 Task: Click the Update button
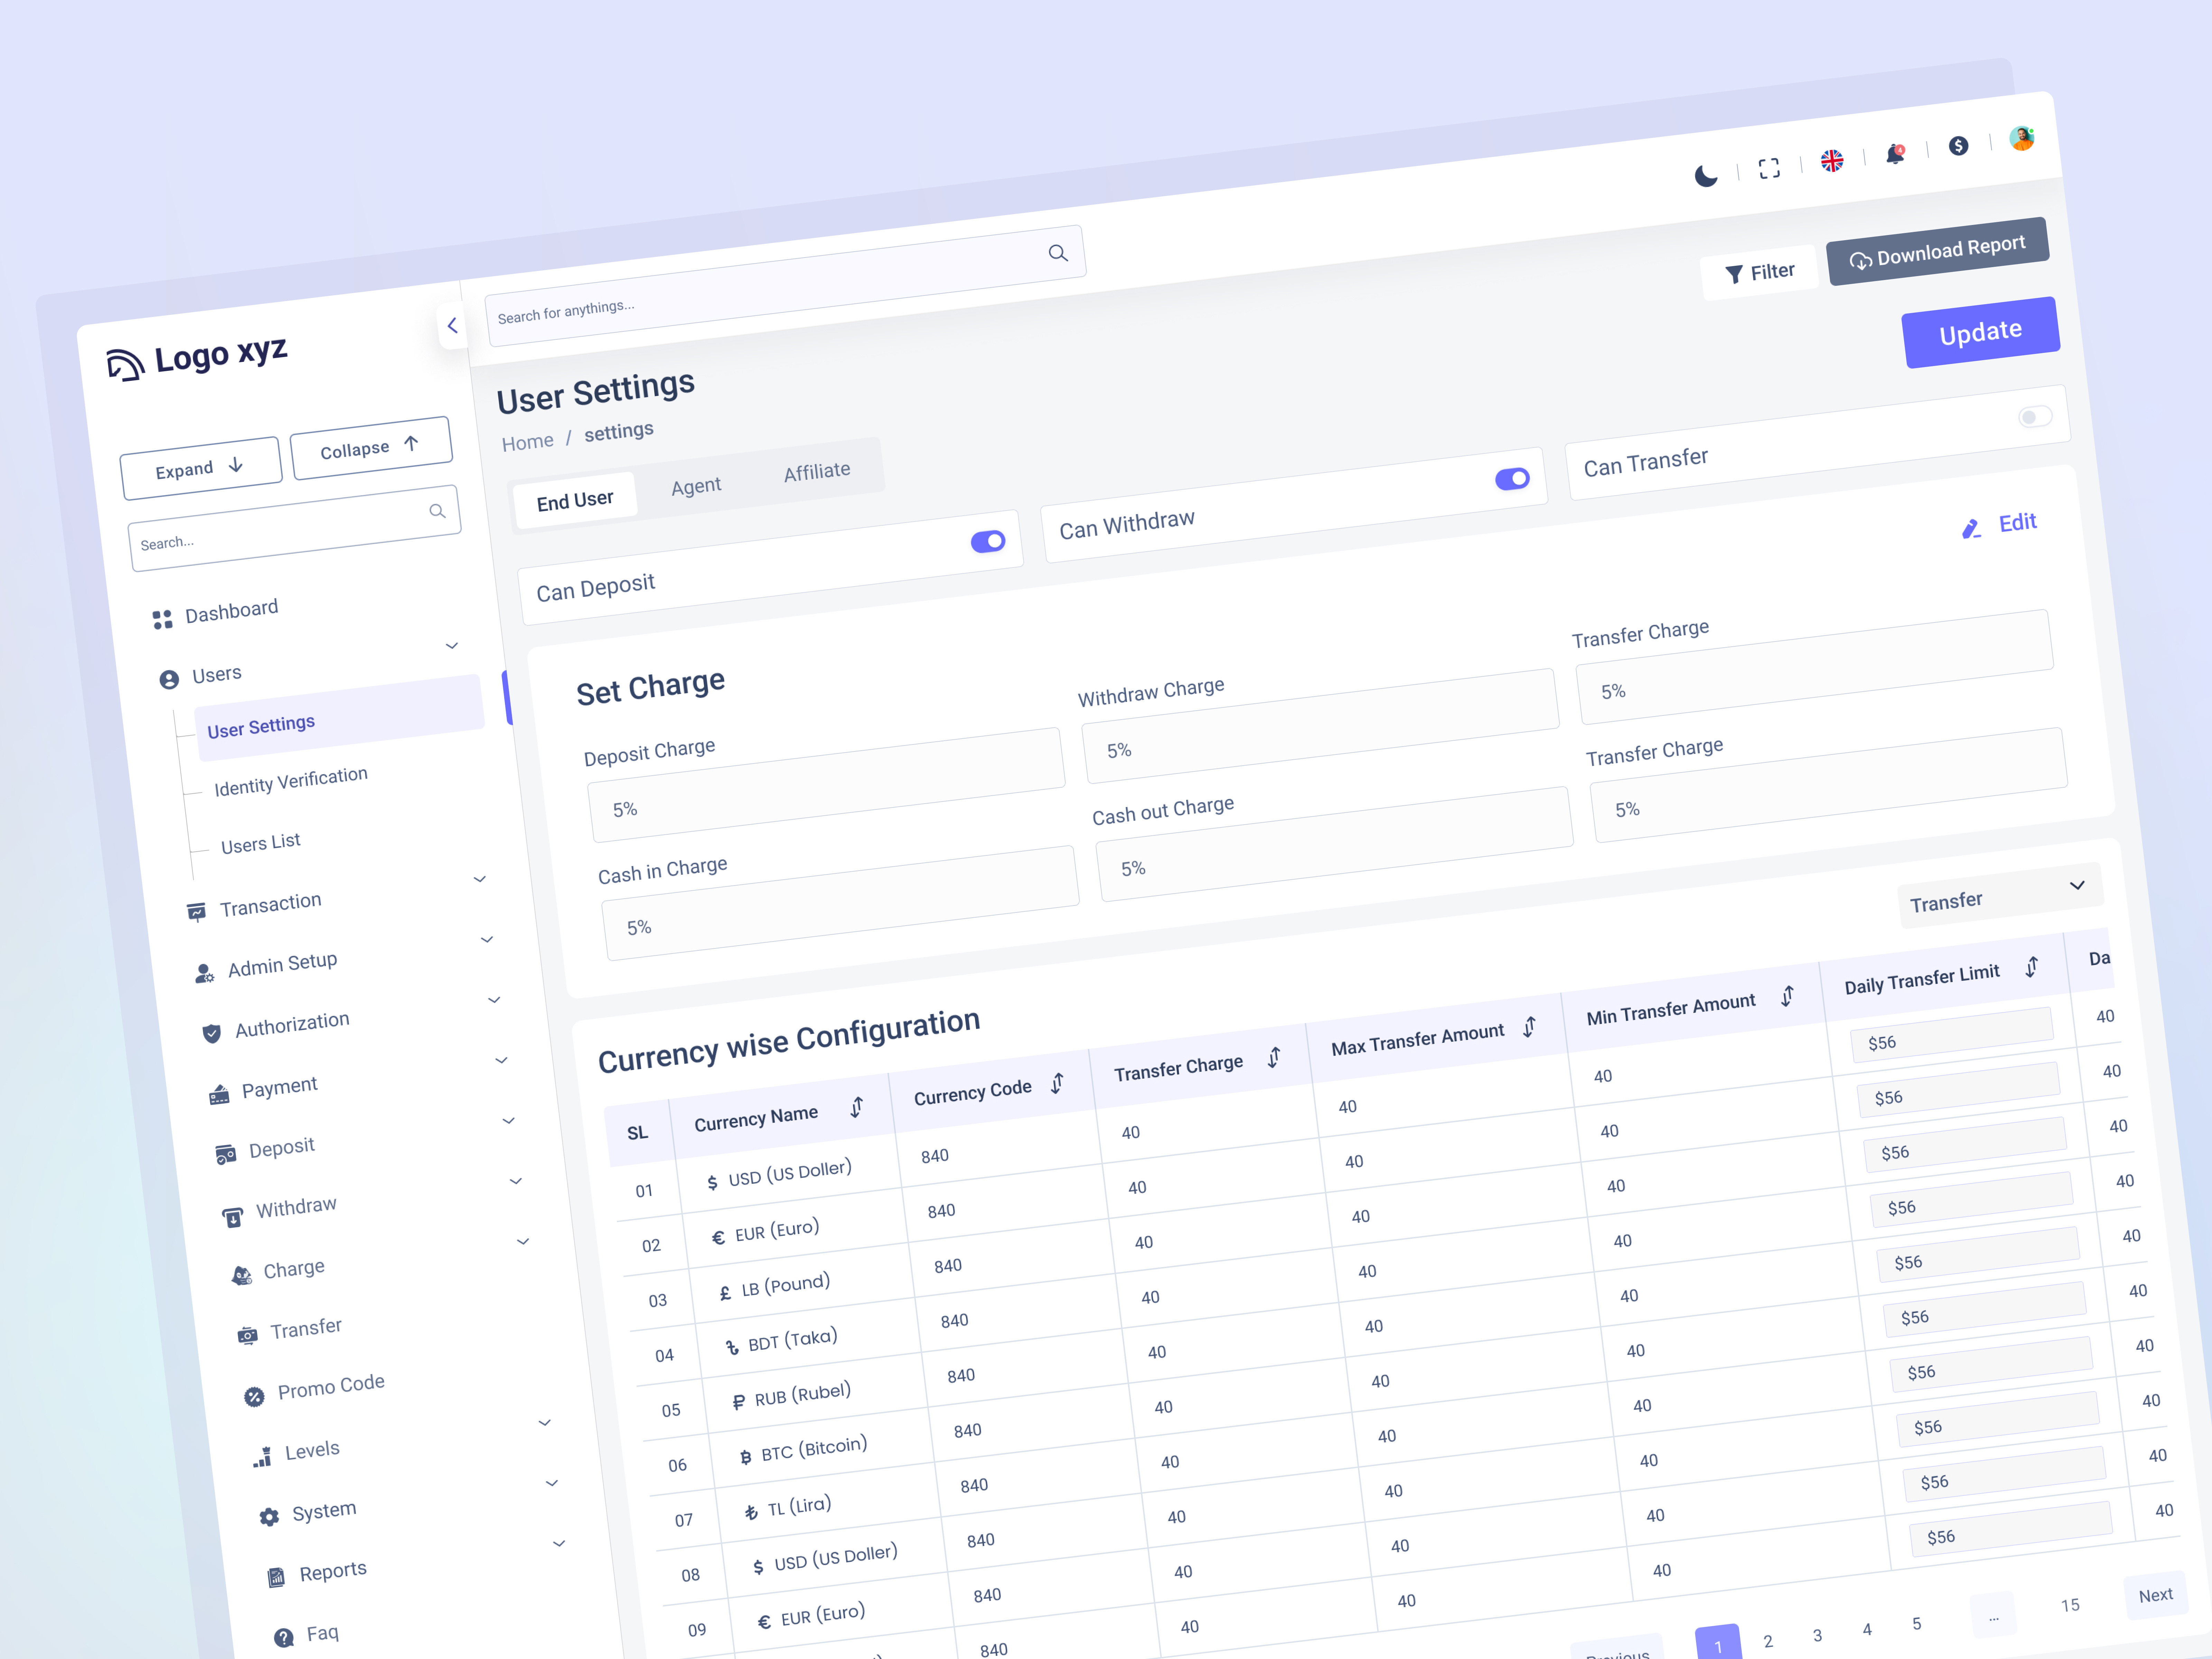pyautogui.click(x=1981, y=332)
